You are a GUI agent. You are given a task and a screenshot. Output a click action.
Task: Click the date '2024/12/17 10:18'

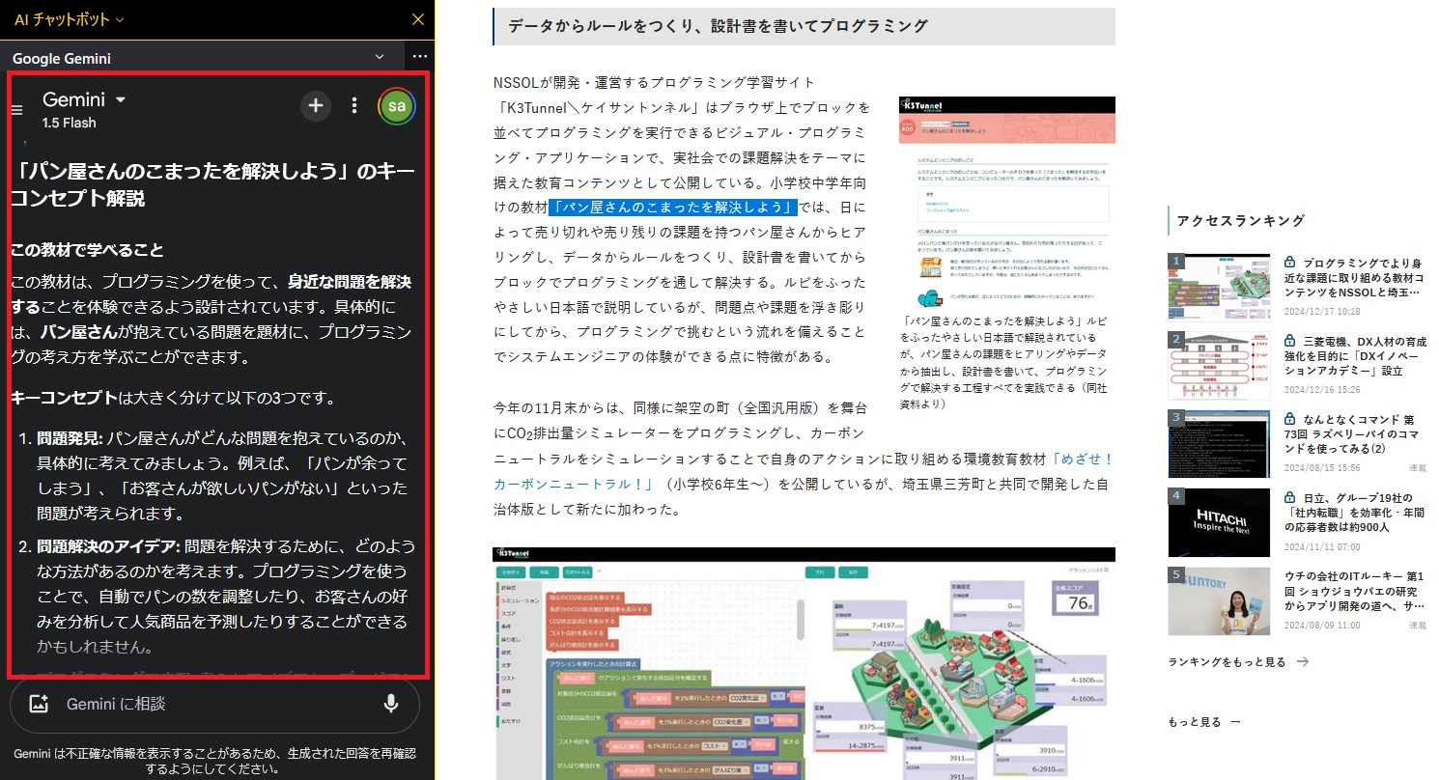click(1322, 312)
